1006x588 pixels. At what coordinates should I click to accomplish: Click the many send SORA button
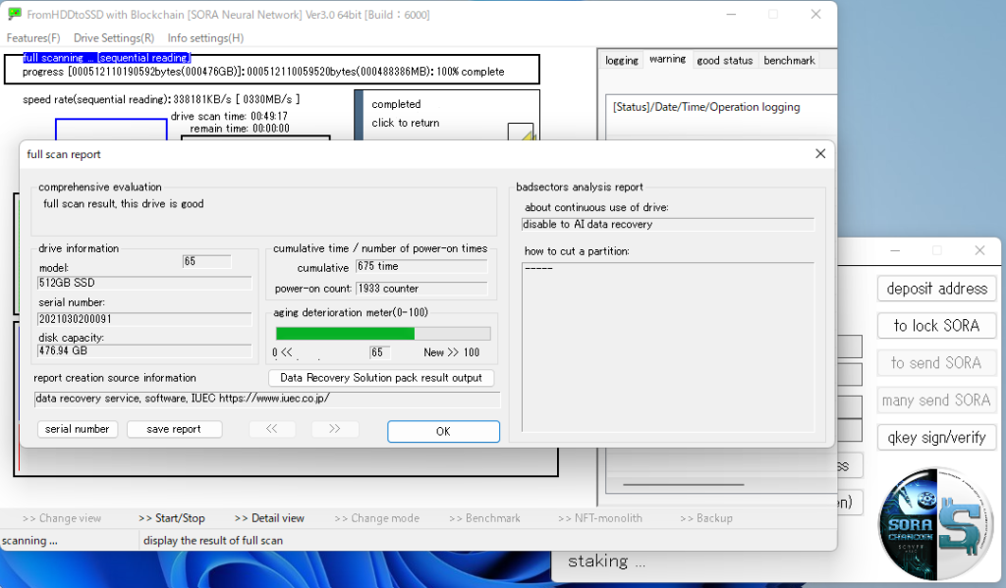point(936,401)
